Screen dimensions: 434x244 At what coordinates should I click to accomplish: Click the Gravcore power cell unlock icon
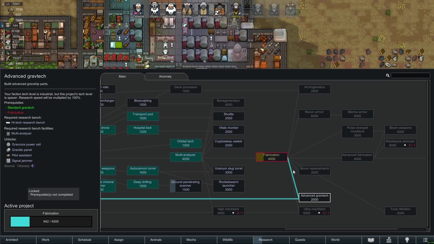8,144
